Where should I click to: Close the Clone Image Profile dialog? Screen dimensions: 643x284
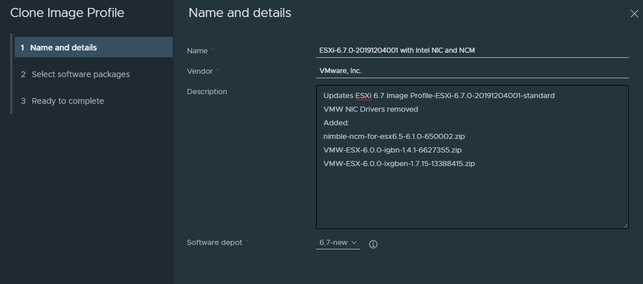(634, 14)
